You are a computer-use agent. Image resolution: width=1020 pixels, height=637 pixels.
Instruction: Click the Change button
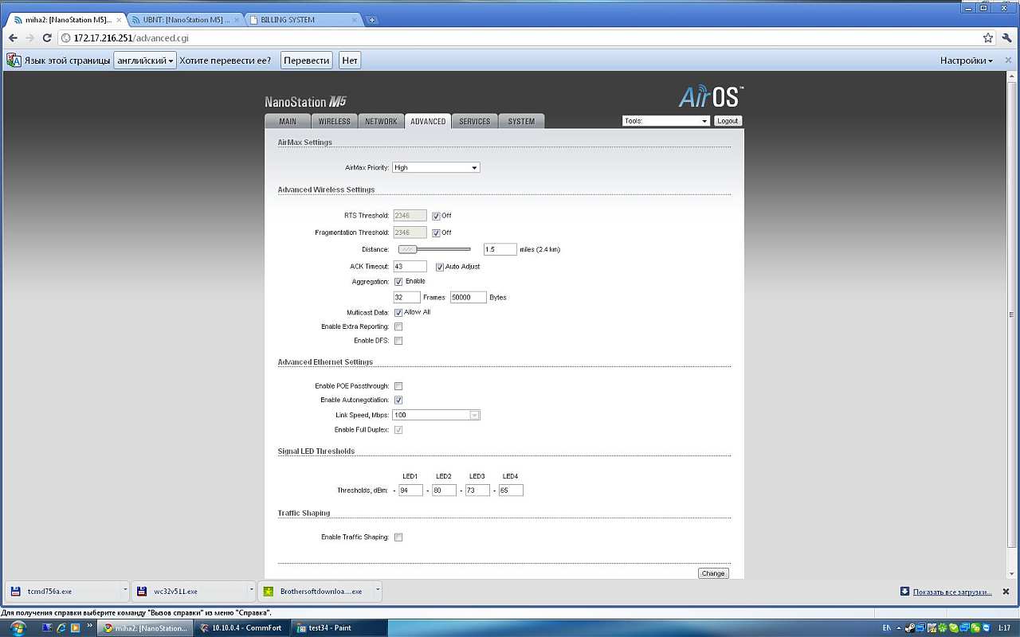click(x=713, y=573)
